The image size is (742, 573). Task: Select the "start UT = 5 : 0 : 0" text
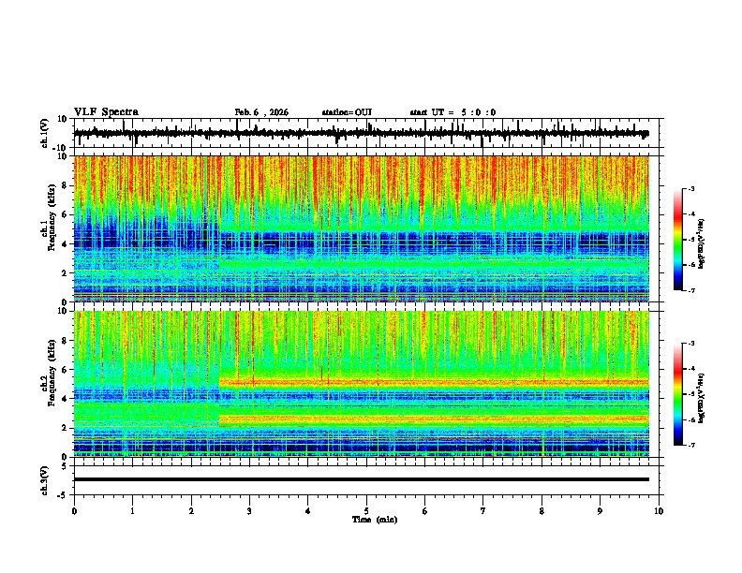[453, 112]
